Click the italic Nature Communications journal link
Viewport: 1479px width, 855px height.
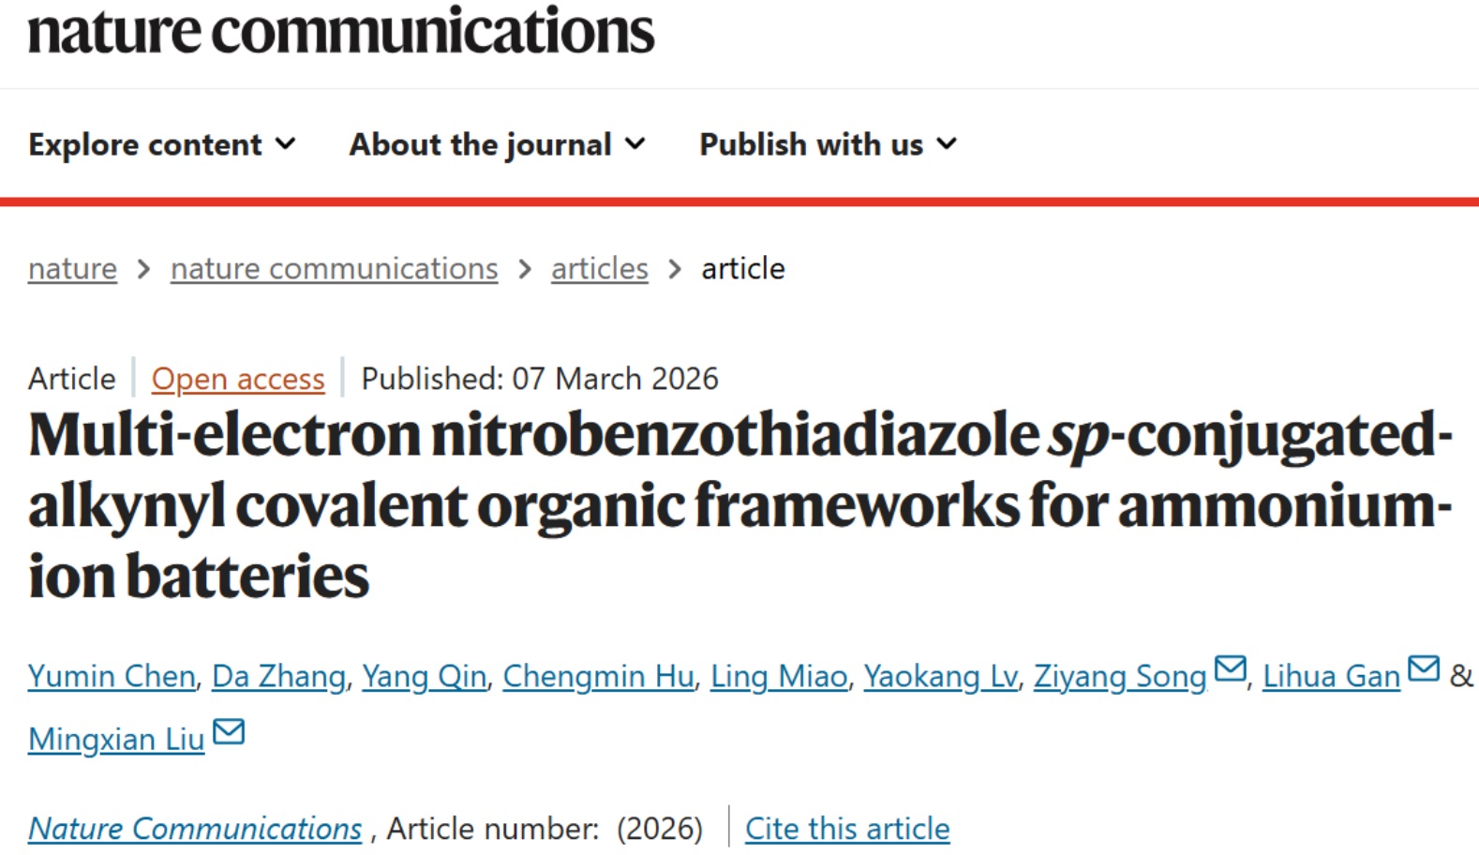(195, 829)
